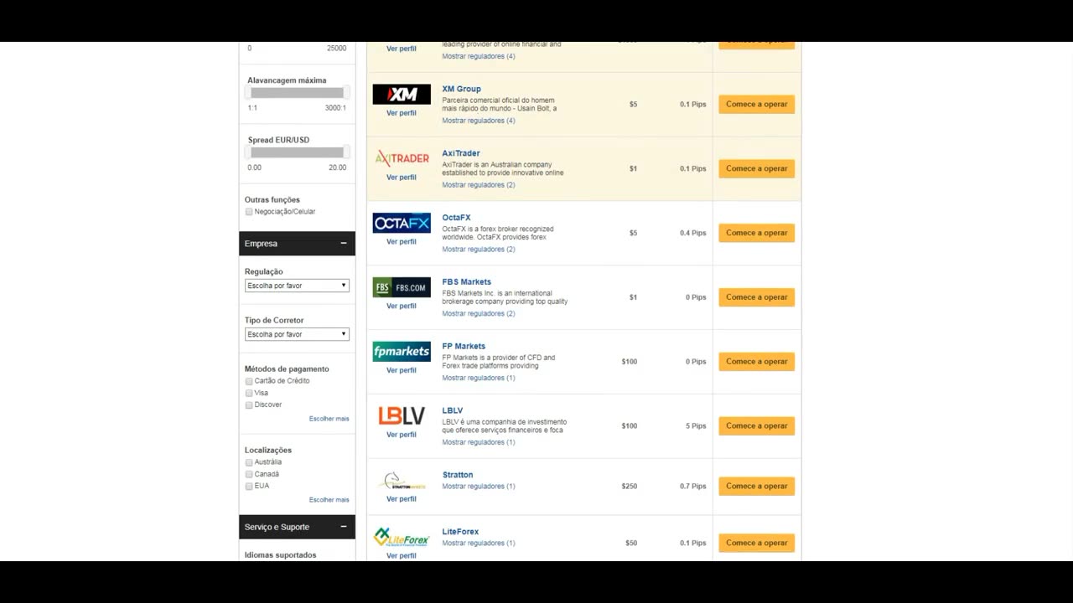The image size is (1073, 603).
Task: Start trading with FBS Markets
Action: [756, 297]
